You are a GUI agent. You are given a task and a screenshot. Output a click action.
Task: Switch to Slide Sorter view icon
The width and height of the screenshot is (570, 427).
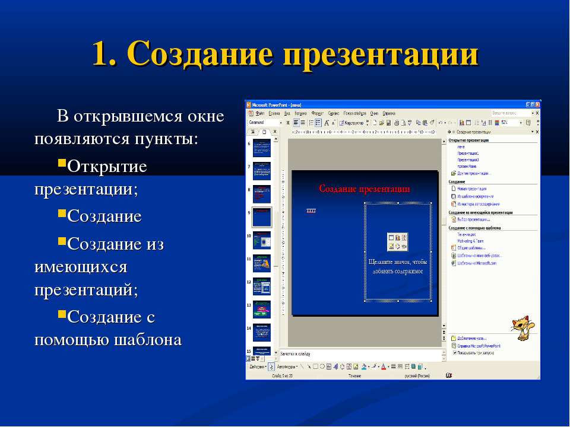click(x=253, y=359)
